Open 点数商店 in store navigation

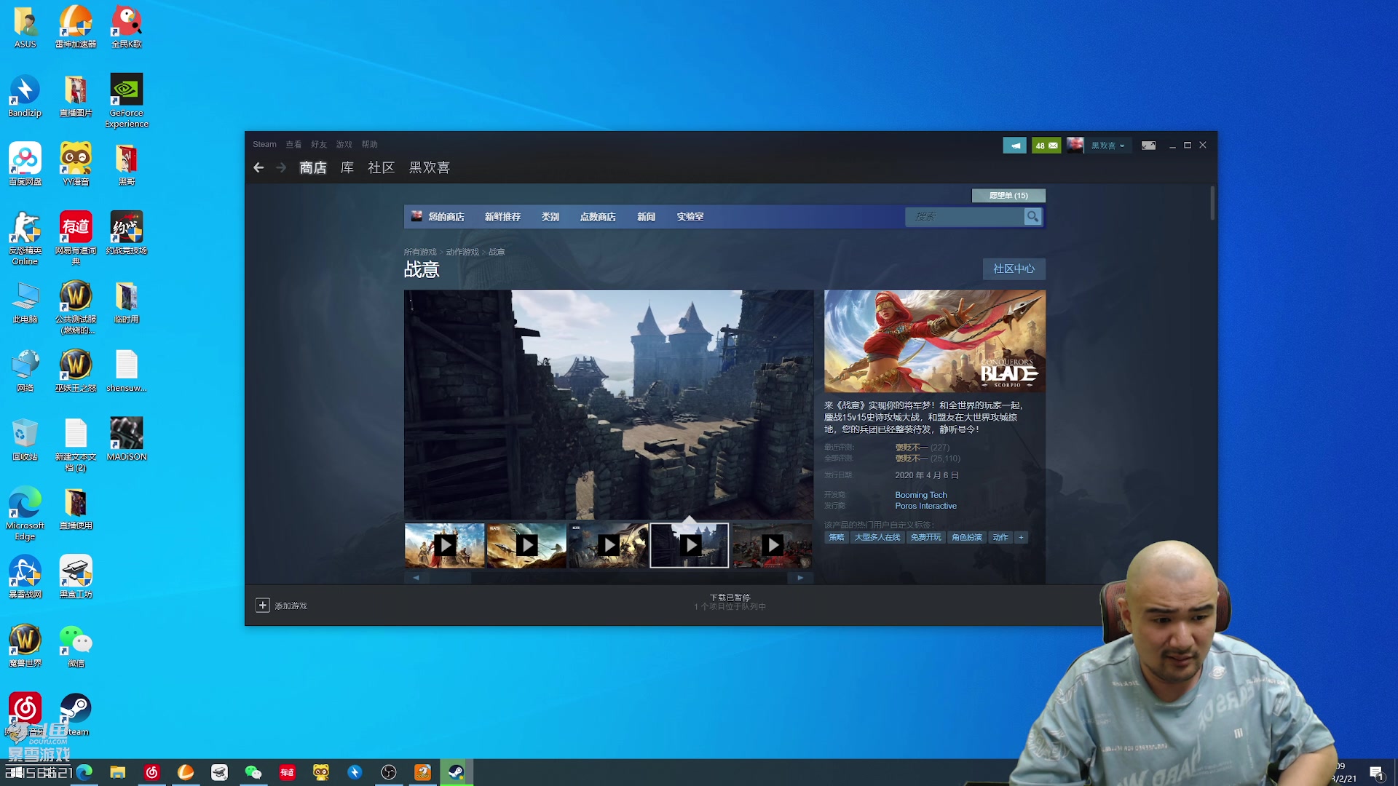click(x=598, y=217)
